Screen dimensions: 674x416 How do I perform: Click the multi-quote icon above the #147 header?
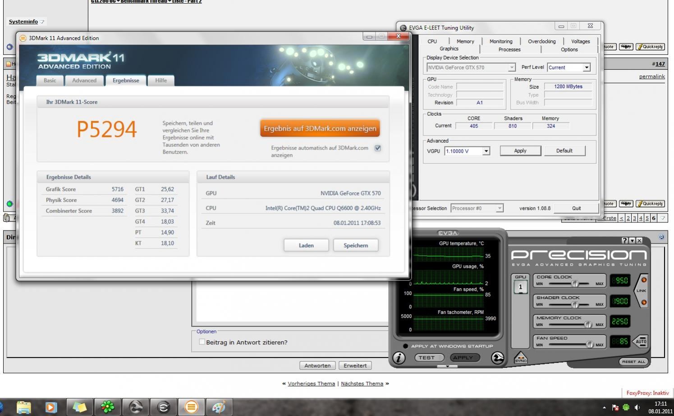pos(626,46)
